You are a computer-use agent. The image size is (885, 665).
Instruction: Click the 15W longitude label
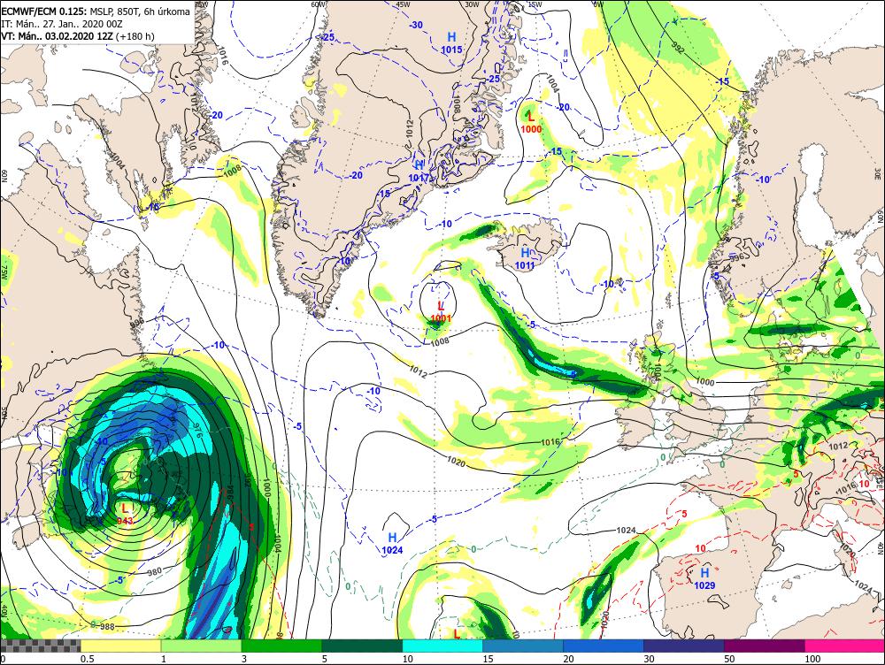click(534, 4)
